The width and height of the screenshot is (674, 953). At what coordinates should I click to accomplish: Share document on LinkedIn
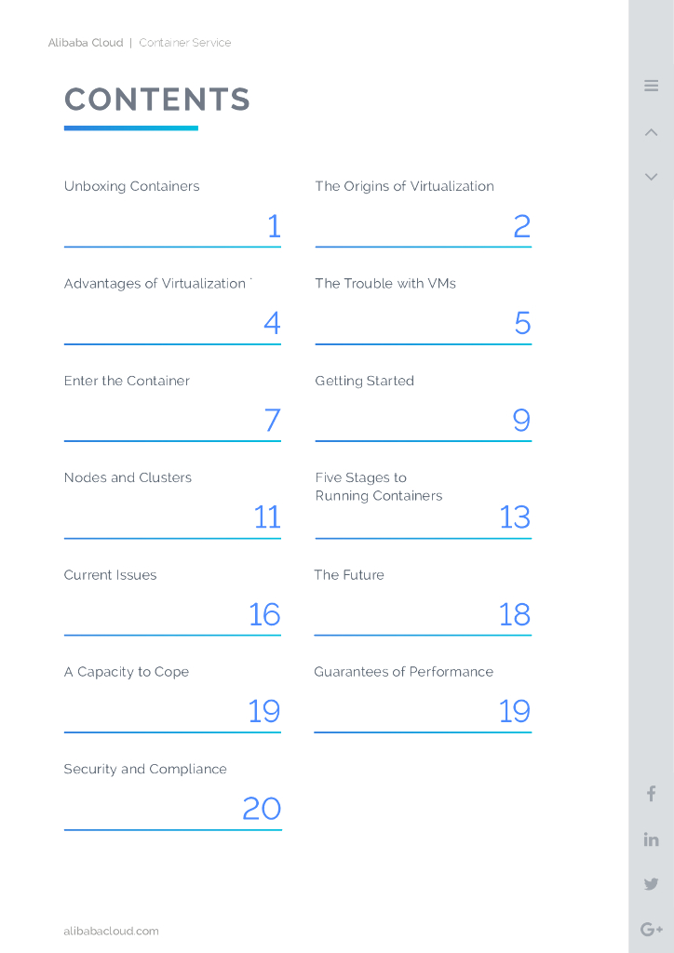651,839
